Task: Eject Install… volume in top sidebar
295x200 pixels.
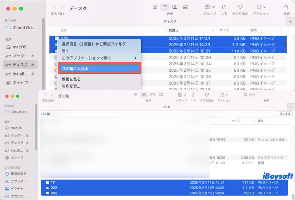Action: click(33, 74)
